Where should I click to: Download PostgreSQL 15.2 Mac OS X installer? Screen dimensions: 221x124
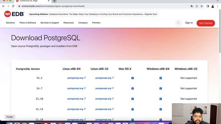(133, 78)
